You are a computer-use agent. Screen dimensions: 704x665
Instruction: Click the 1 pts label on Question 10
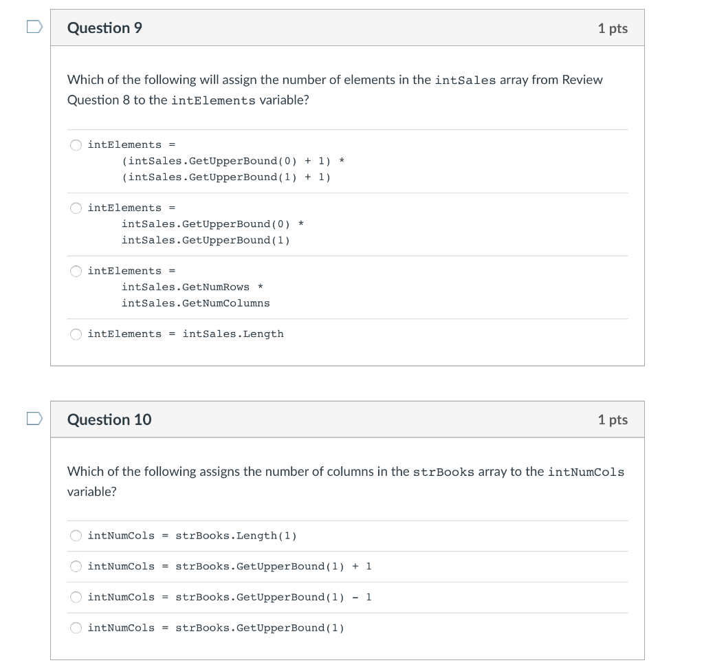(613, 419)
